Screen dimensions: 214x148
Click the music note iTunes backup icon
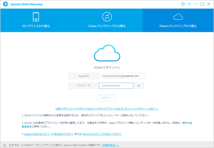tap(107, 17)
